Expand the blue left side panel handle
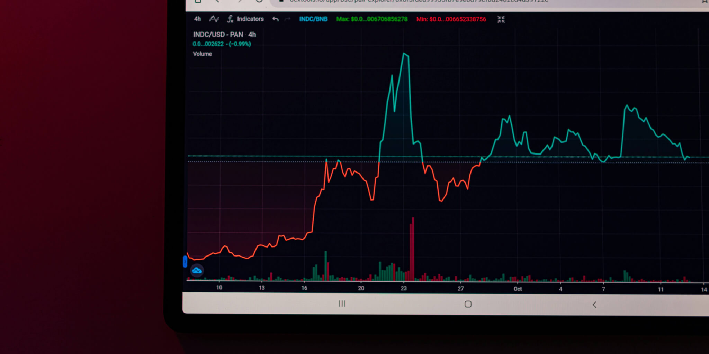The image size is (709, 354). (185, 262)
